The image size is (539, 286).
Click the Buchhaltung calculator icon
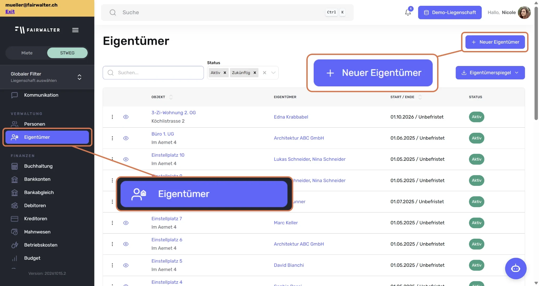[x=14, y=166]
